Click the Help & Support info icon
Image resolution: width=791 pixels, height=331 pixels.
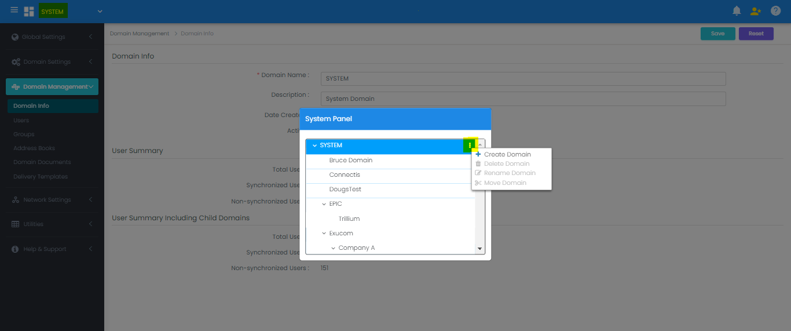coord(16,249)
